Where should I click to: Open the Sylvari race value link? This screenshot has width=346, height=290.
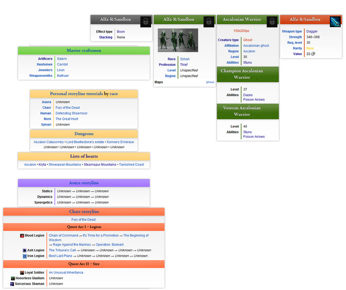tap(185, 59)
